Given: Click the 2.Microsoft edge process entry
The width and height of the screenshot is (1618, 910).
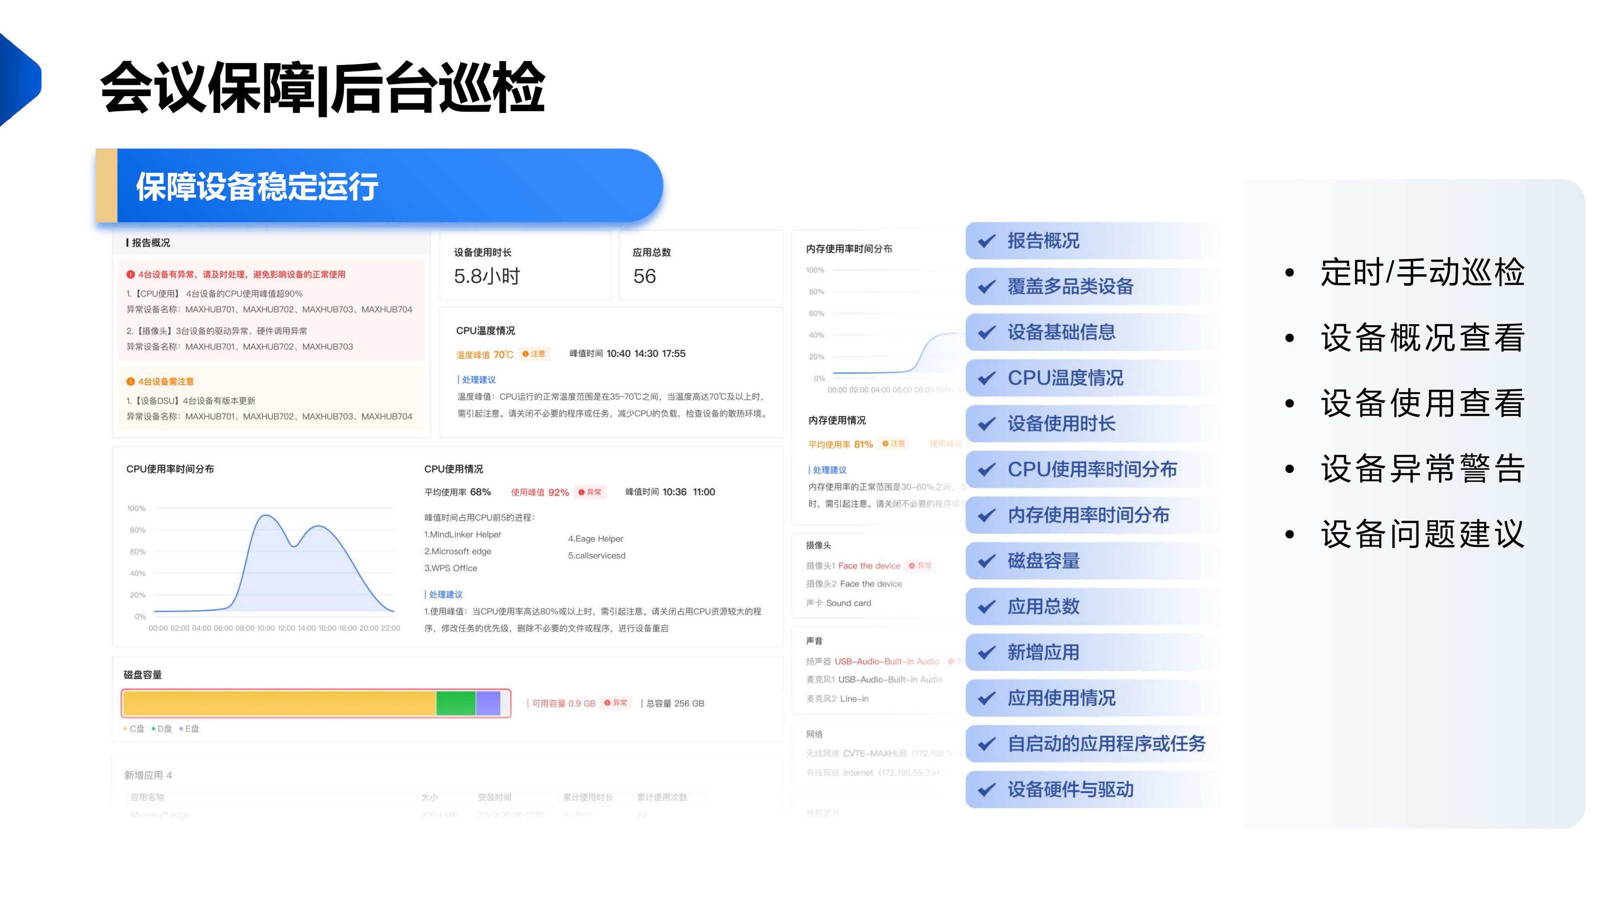Looking at the screenshot, I should point(457,551).
